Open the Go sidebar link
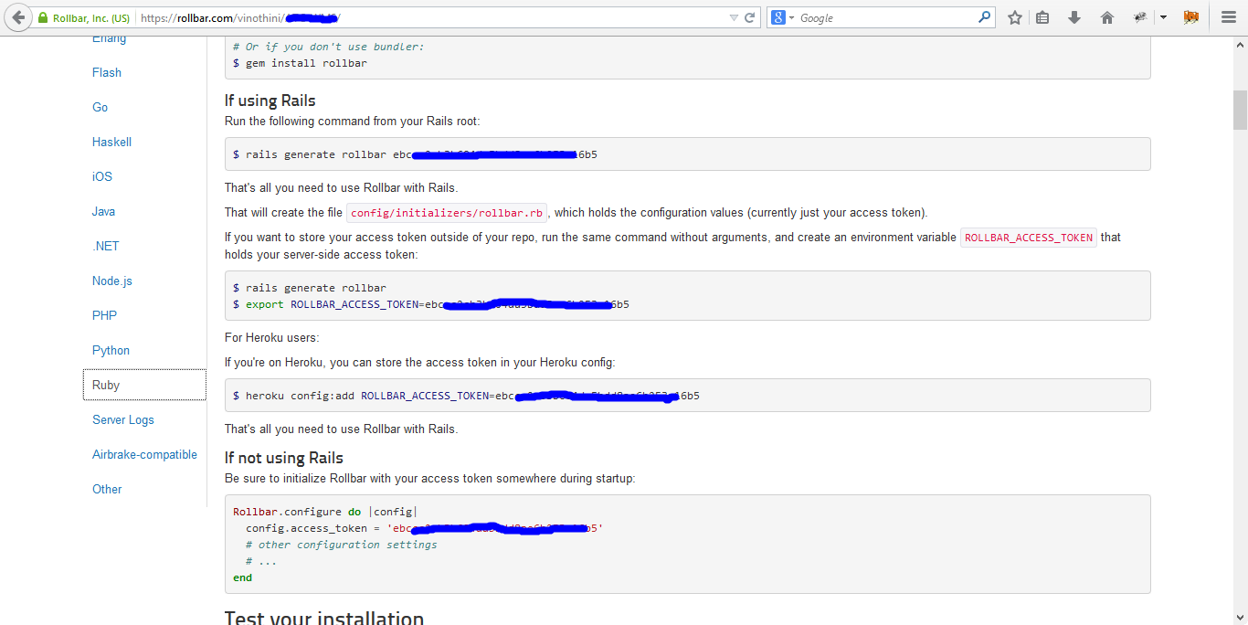The height and width of the screenshot is (625, 1248). point(100,107)
